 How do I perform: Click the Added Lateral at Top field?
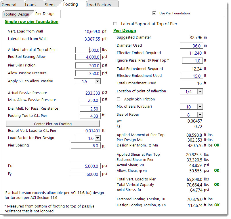tap(88, 50)
